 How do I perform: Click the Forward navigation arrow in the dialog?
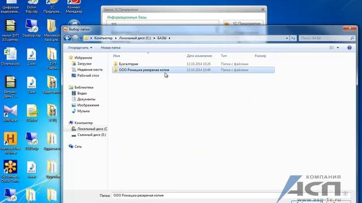75,38
